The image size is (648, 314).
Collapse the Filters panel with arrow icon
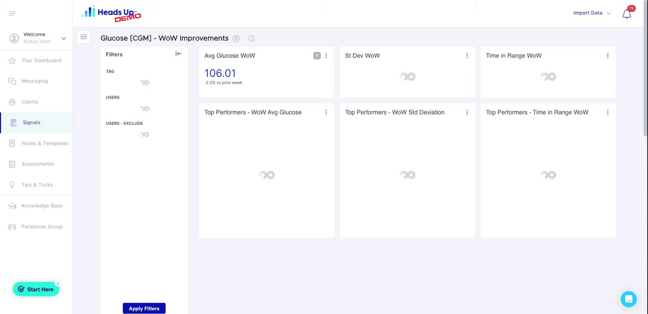178,54
